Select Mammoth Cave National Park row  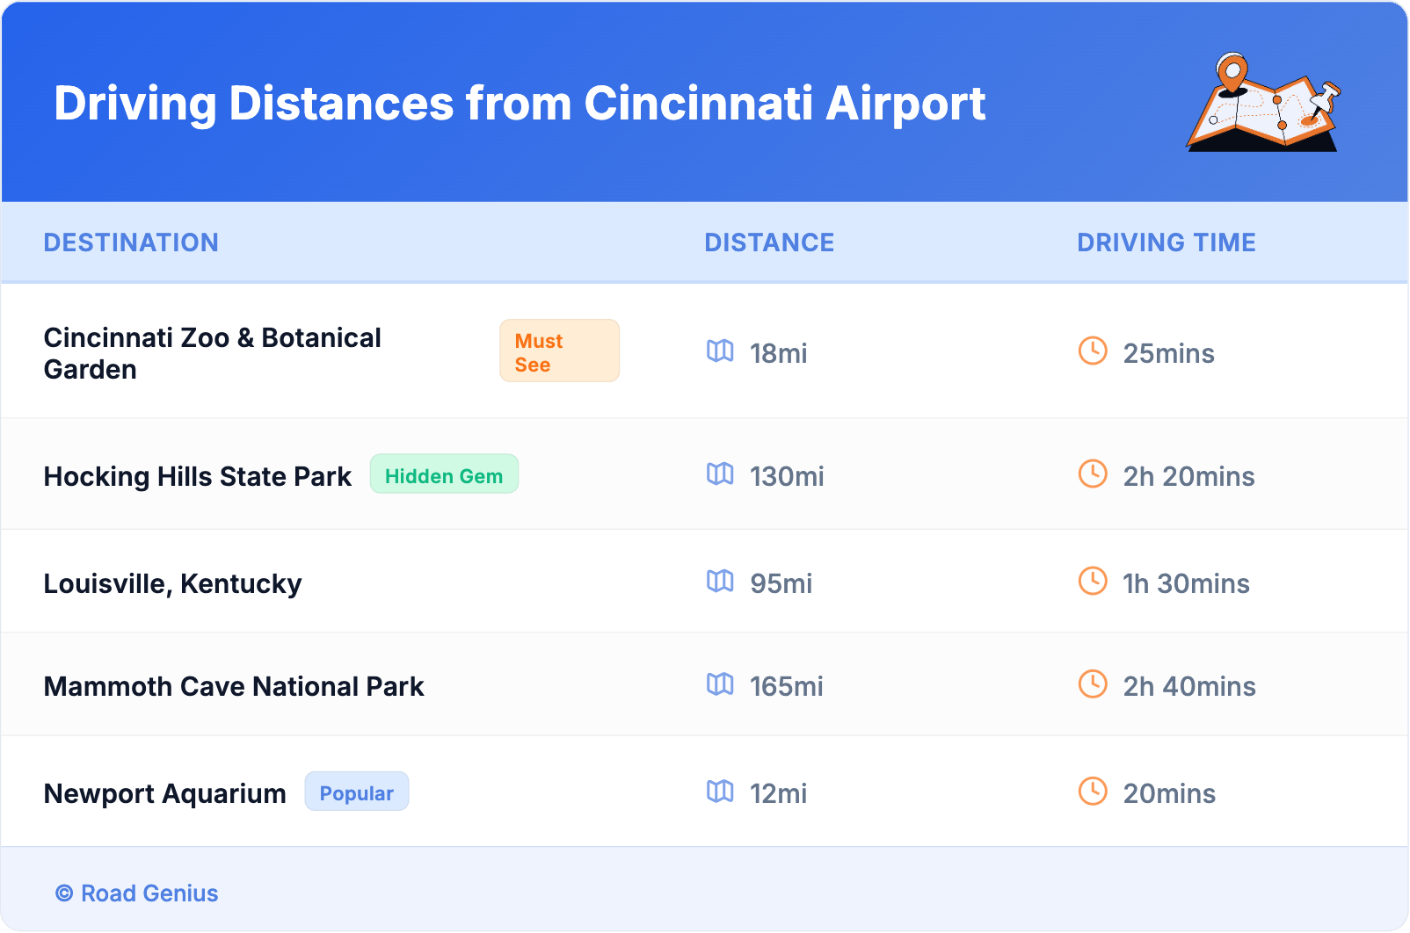click(234, 686)
